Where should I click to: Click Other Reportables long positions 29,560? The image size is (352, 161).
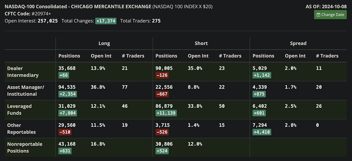pyautogui.click(x=67, y=125)
